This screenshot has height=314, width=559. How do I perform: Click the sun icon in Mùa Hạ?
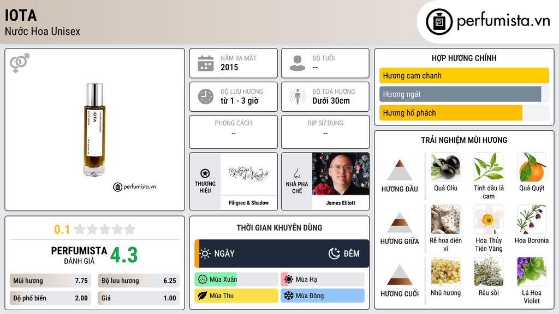289,280
